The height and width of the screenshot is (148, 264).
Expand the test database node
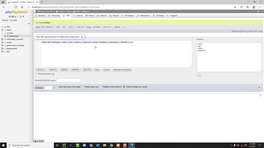click(x=2, y=52)
